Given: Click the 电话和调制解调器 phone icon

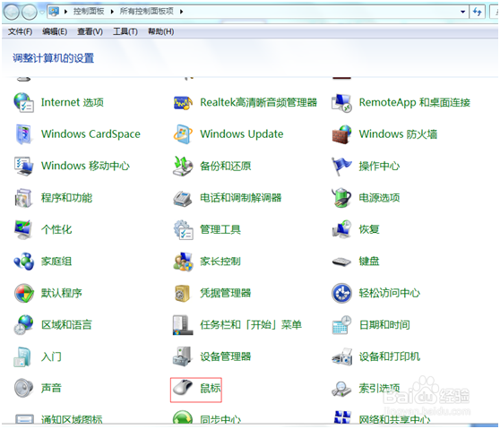Looking at the screenshot, I should [183, 199].
